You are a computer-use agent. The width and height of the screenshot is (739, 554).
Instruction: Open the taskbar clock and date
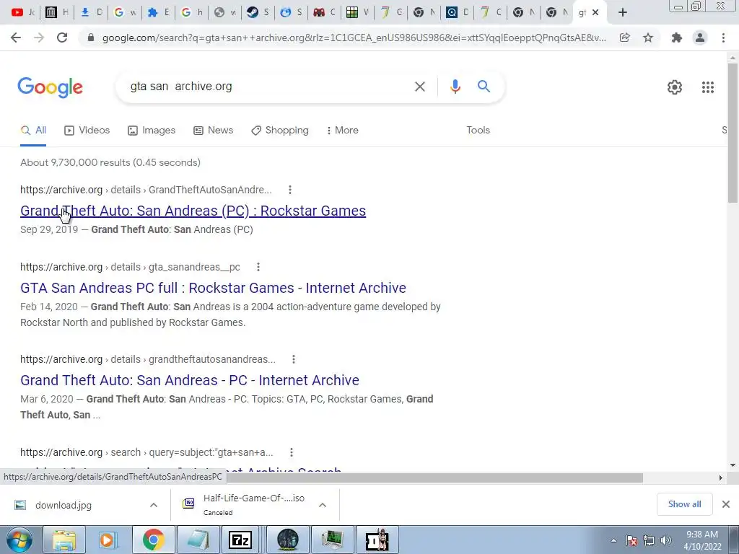(x=702, y=540)
